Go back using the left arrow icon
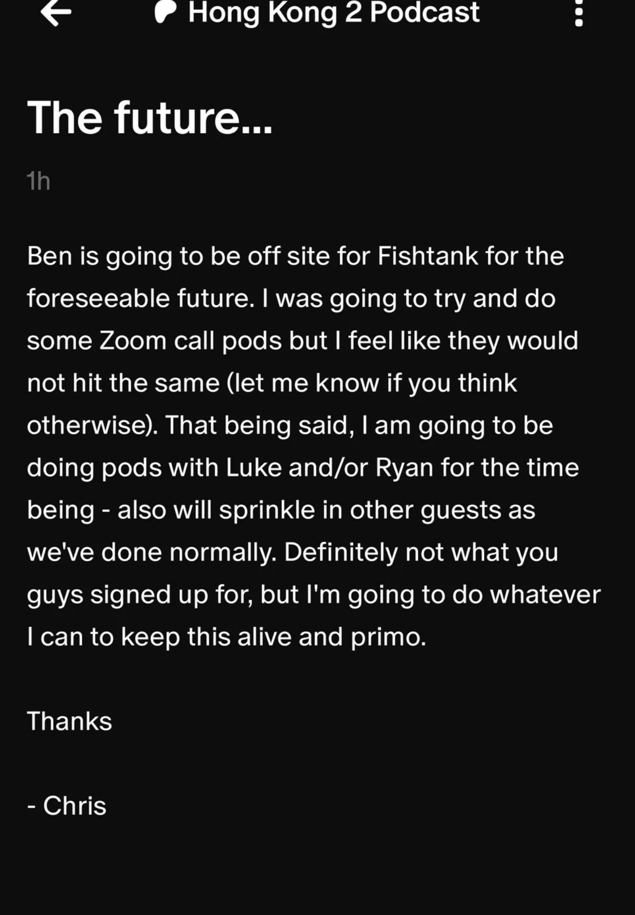This screenshot has width=635, height=915. pos(56,12)
